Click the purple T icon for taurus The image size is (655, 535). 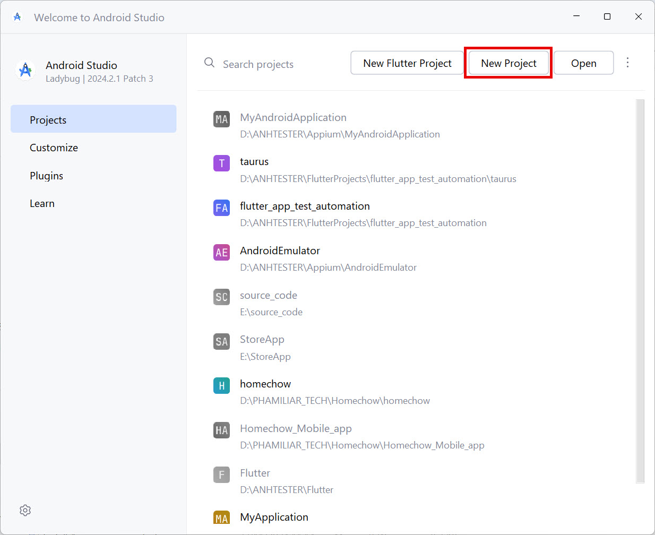(x=221, y=163)
